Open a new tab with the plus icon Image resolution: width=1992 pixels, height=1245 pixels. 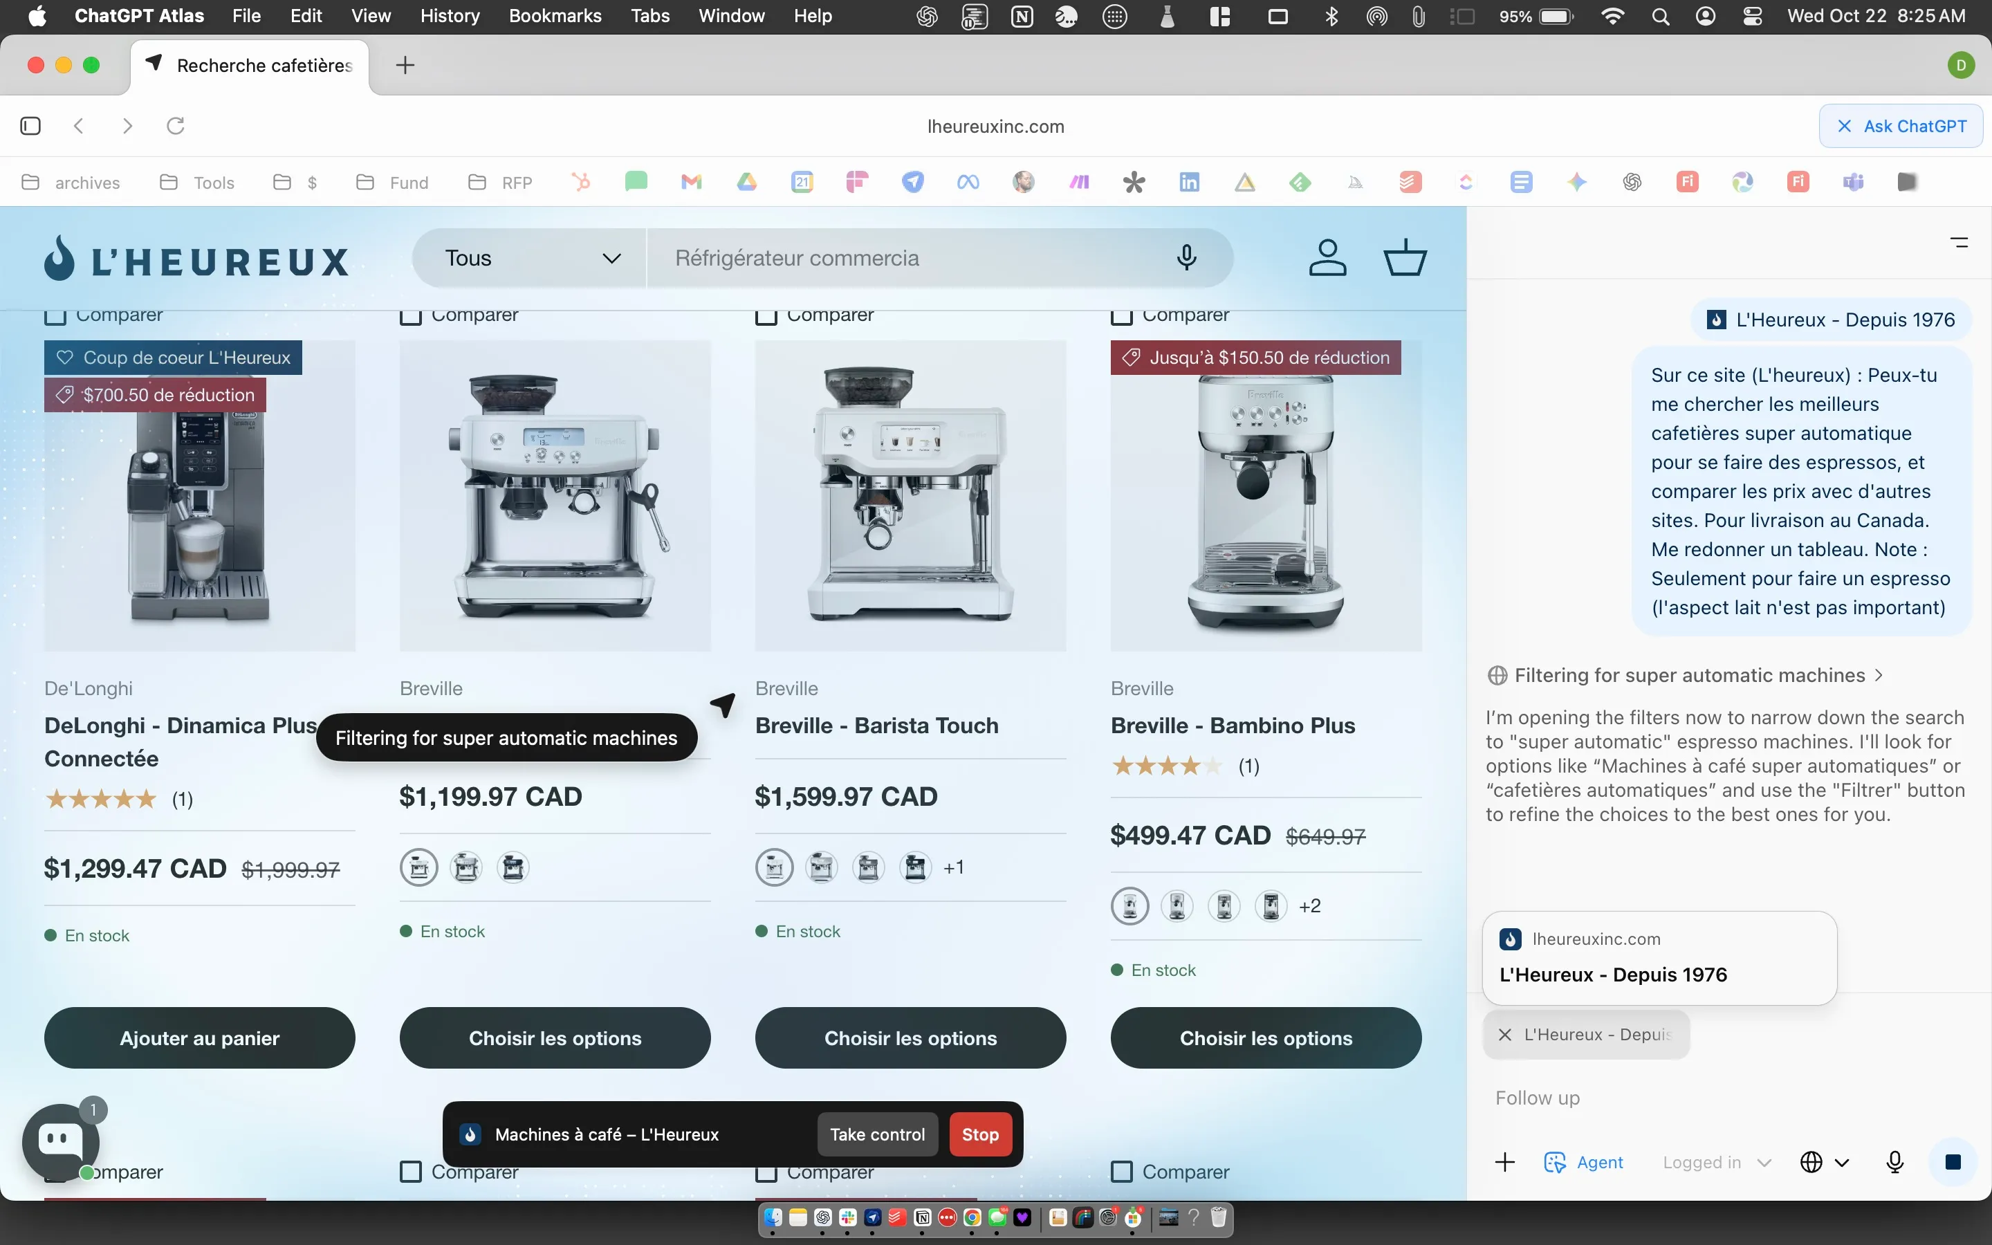tap(405, 65)
